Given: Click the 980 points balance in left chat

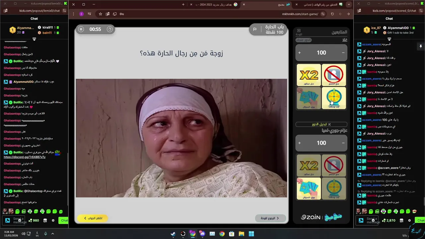Looking at the screenshot, I should [x=34, y=220].
